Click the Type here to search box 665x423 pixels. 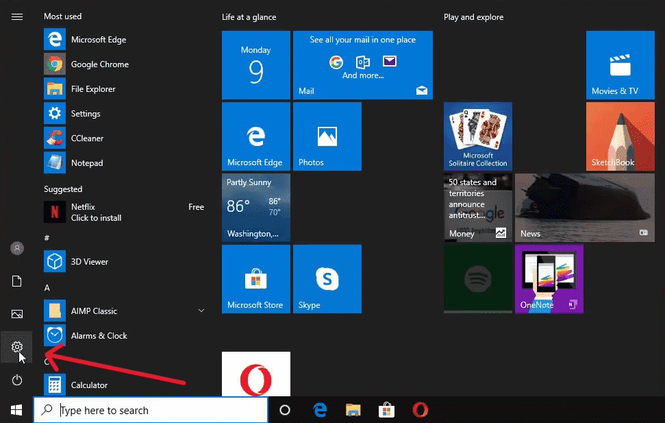(x=151, y=409)
